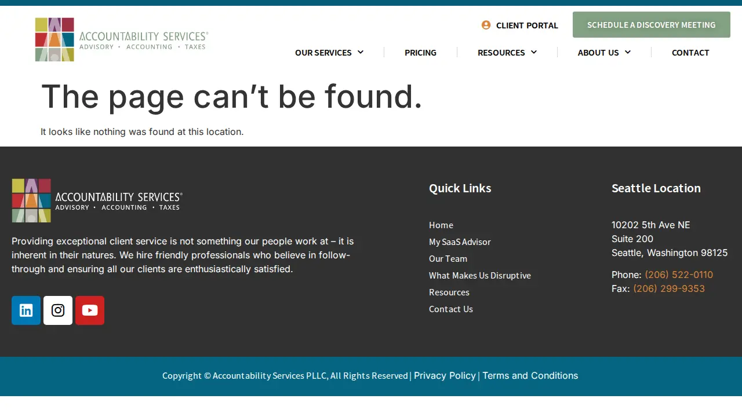Open the LinkedIn social icon
The width and height of the screenshot is (742, 417).
[x=26, y=310]
